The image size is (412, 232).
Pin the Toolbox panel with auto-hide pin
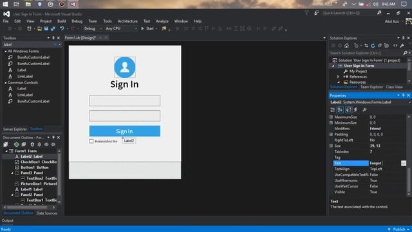click(53, 38)
